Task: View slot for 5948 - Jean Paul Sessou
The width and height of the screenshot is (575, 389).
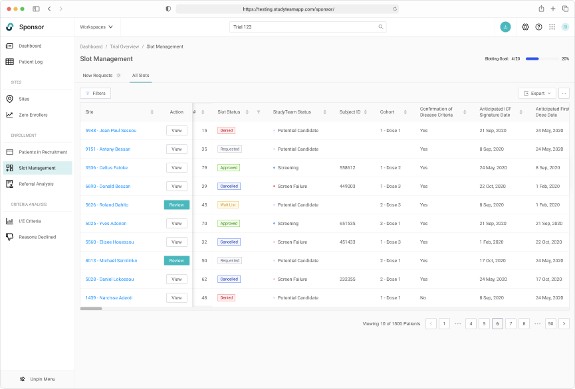Action: pyautogui.click(x=177, y=130)
